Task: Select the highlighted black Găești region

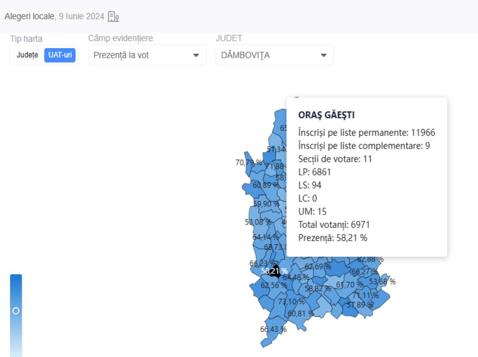Action: click(275, 271)
